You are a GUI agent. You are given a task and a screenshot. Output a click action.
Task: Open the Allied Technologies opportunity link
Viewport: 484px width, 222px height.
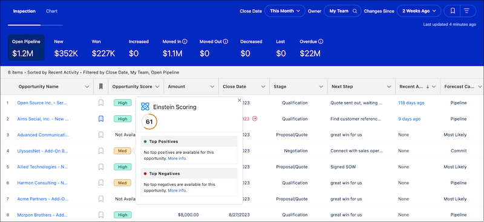click(x=42, y=167)
